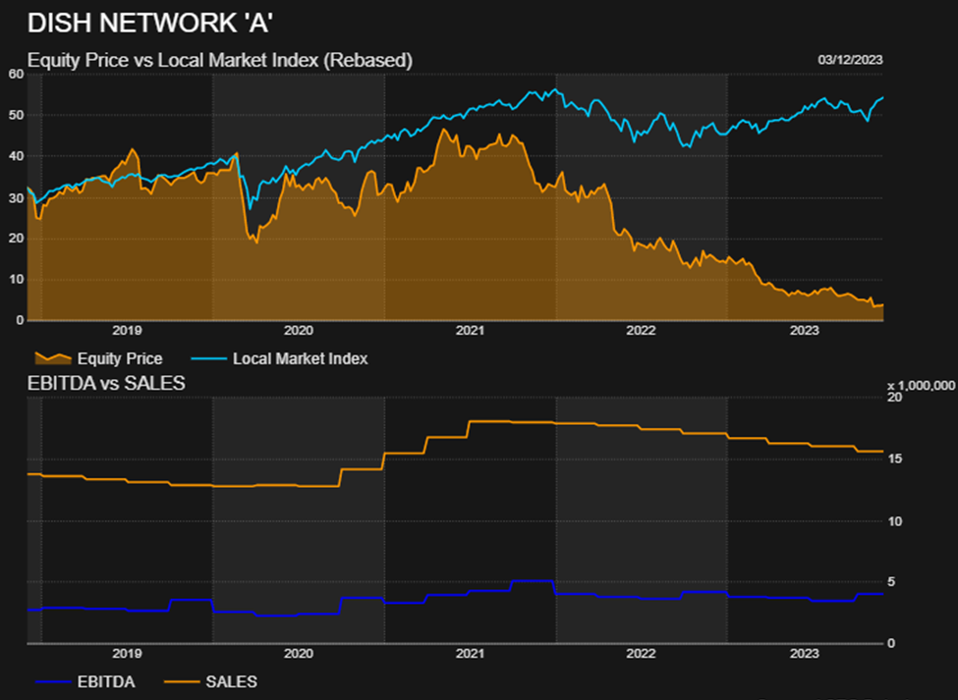Click the 2021 label under the EBITDA chart
This screenshot has height=700, width=958.
pos(470,654)
